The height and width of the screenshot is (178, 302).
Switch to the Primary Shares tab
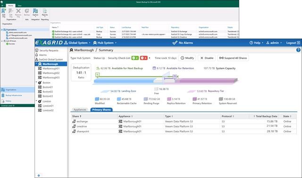(101, 109)
